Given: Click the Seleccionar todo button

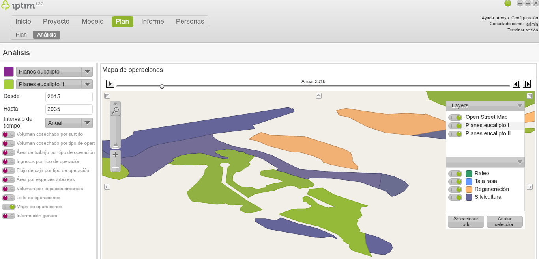Looking at the screenshot, I should click(x=466, y=222).
